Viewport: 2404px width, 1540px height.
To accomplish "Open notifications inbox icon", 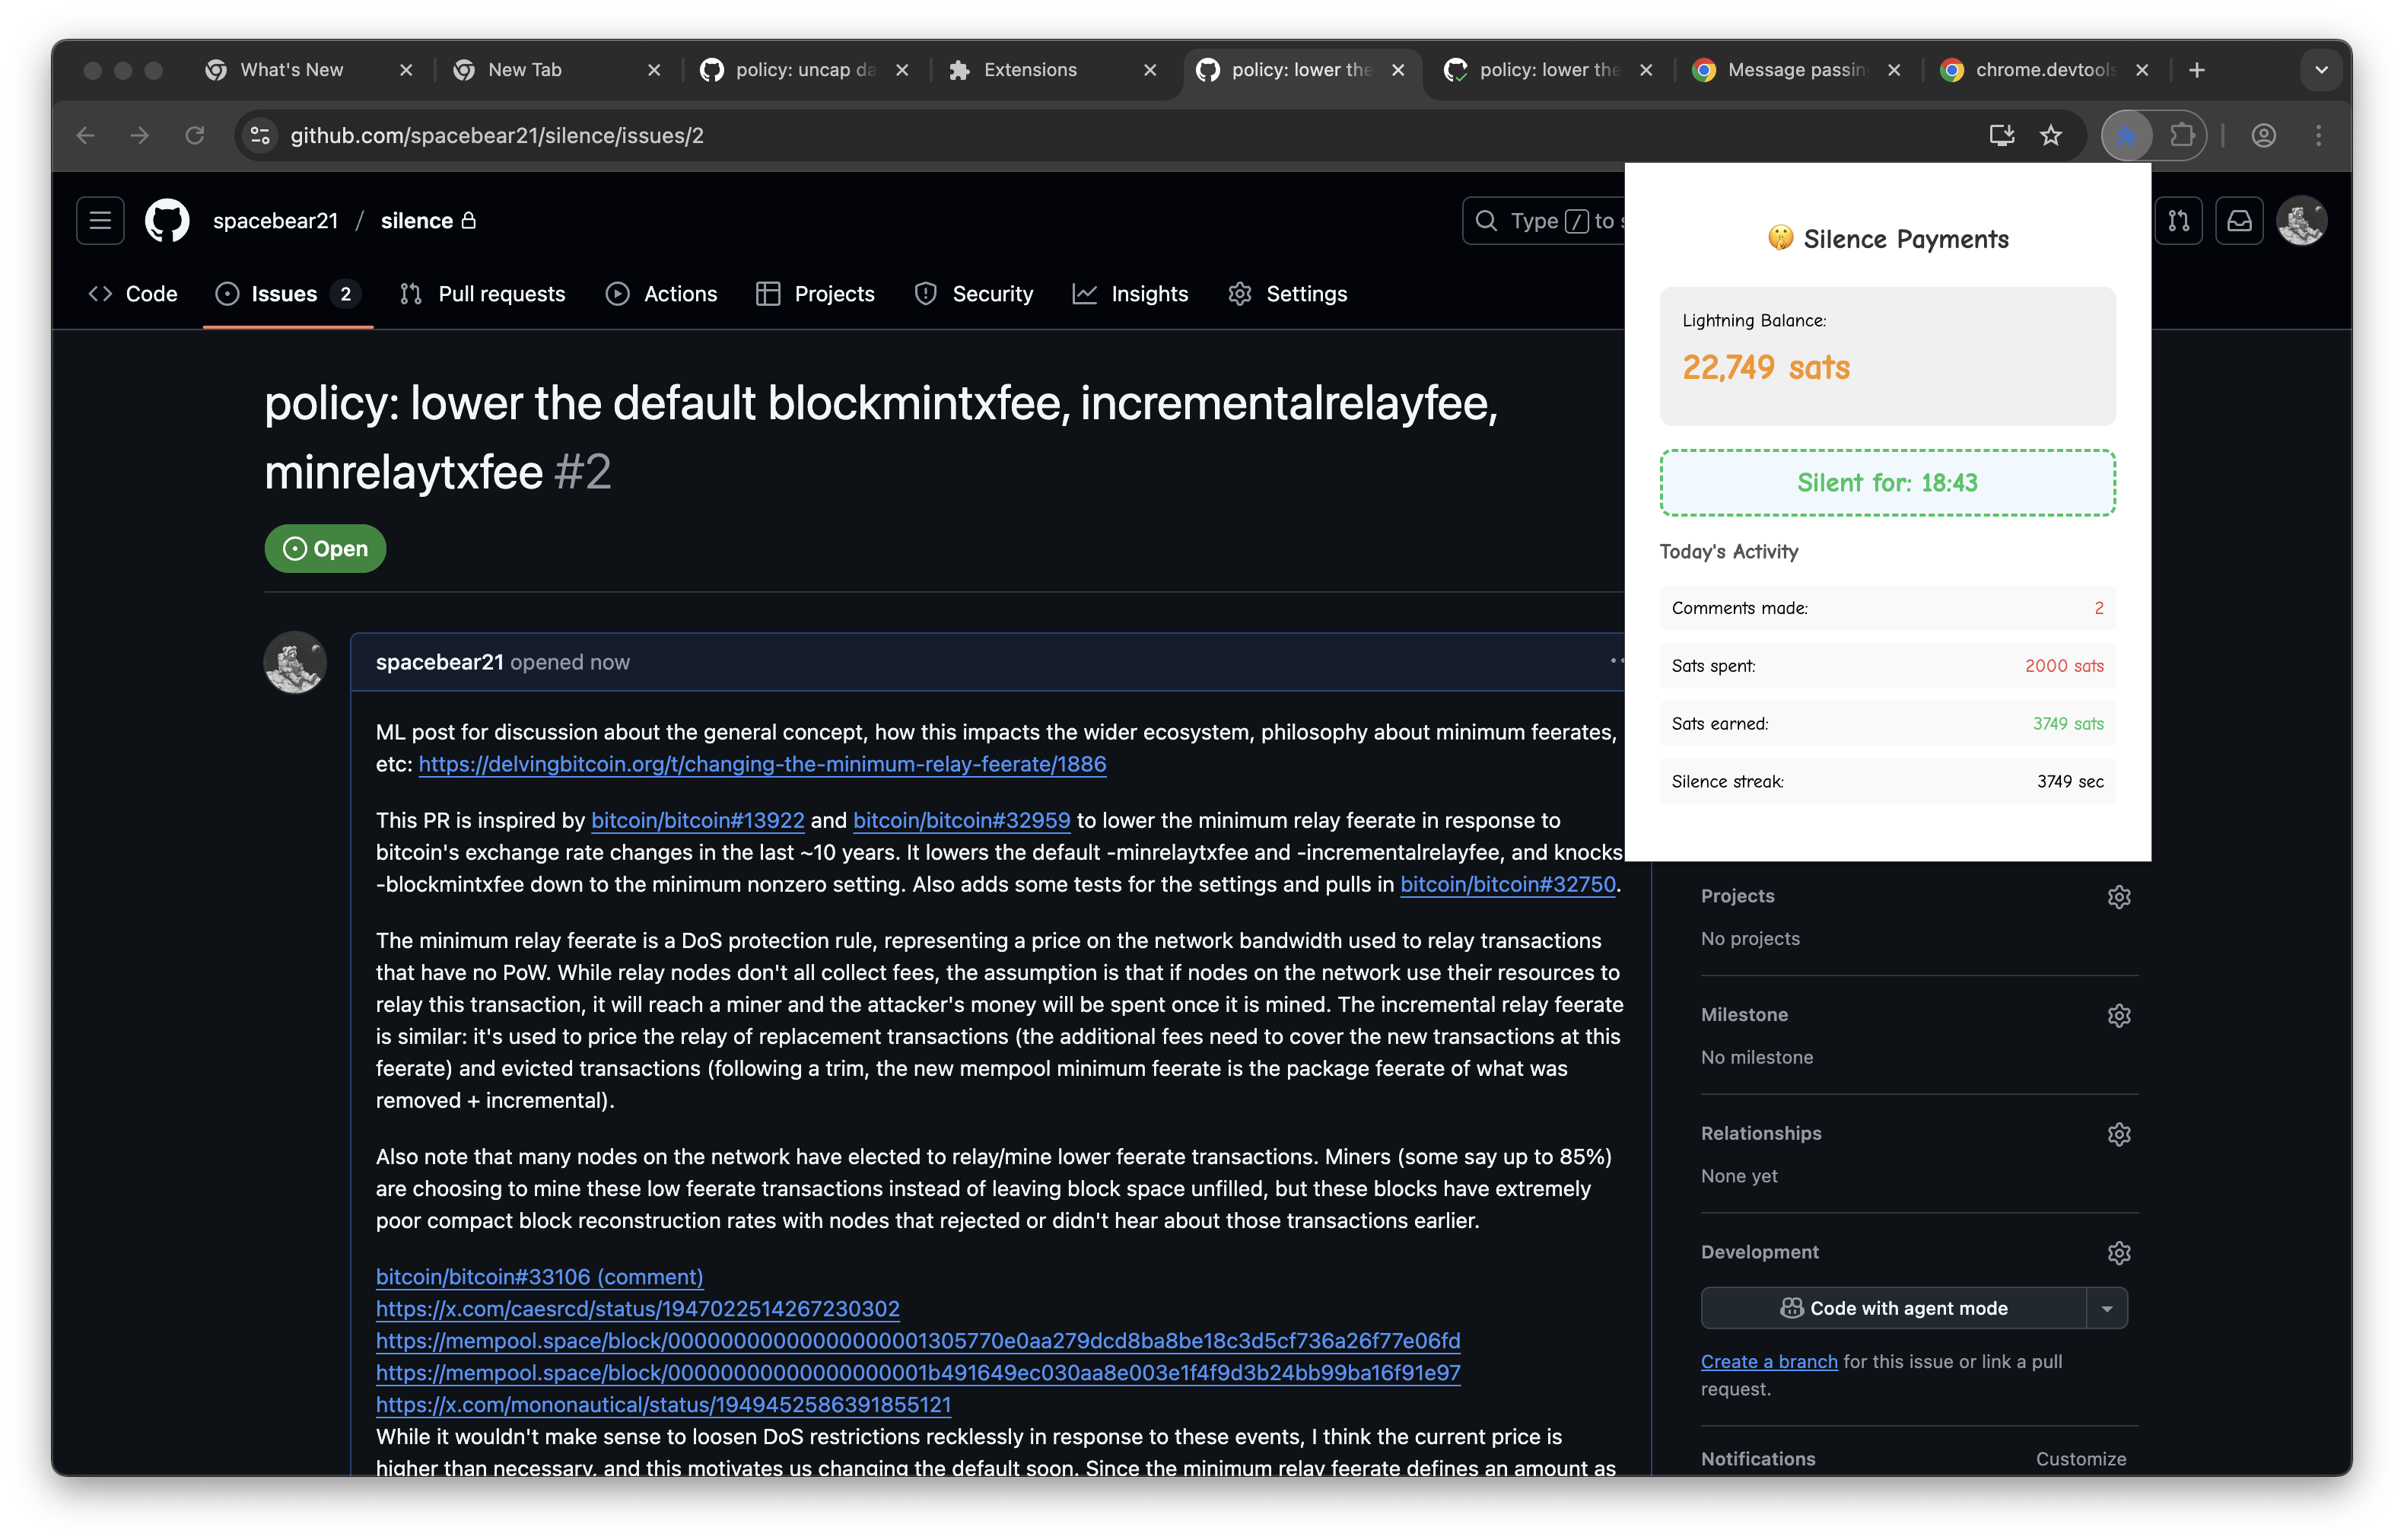I will click(2239, 221).
